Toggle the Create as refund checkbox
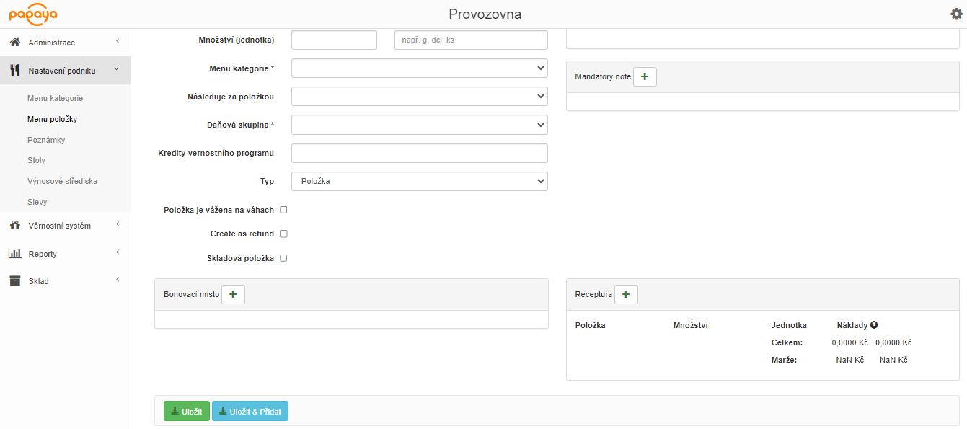The width and height of the screenshot is (967, 429). point(283,234)
